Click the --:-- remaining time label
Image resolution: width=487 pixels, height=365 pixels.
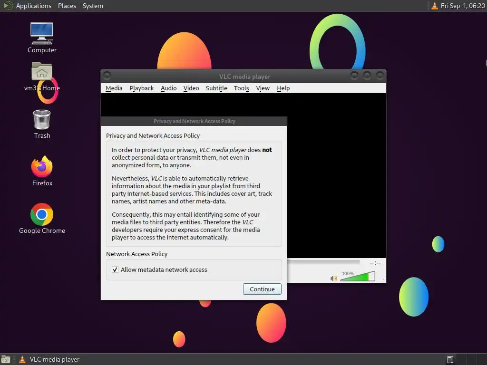[x=375, y=263]
